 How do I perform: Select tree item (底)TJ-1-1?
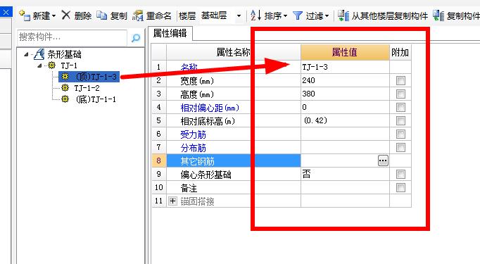pos(96,99)
